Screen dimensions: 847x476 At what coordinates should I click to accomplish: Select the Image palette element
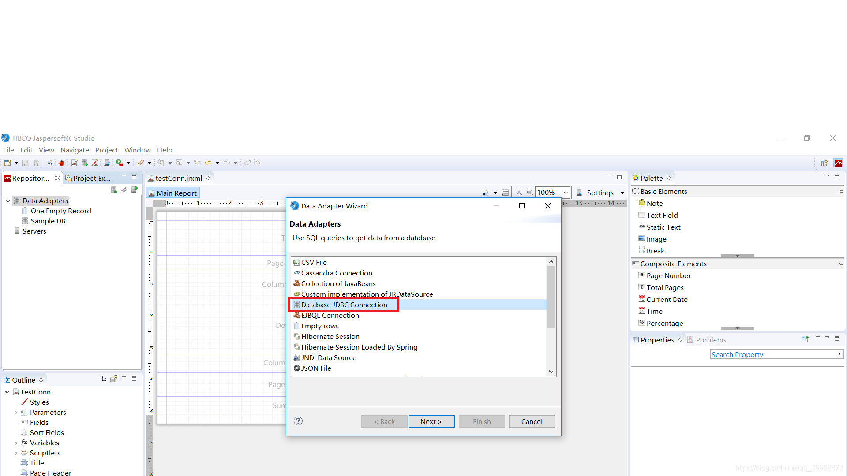pyautogui.click(x=652, y=239)
